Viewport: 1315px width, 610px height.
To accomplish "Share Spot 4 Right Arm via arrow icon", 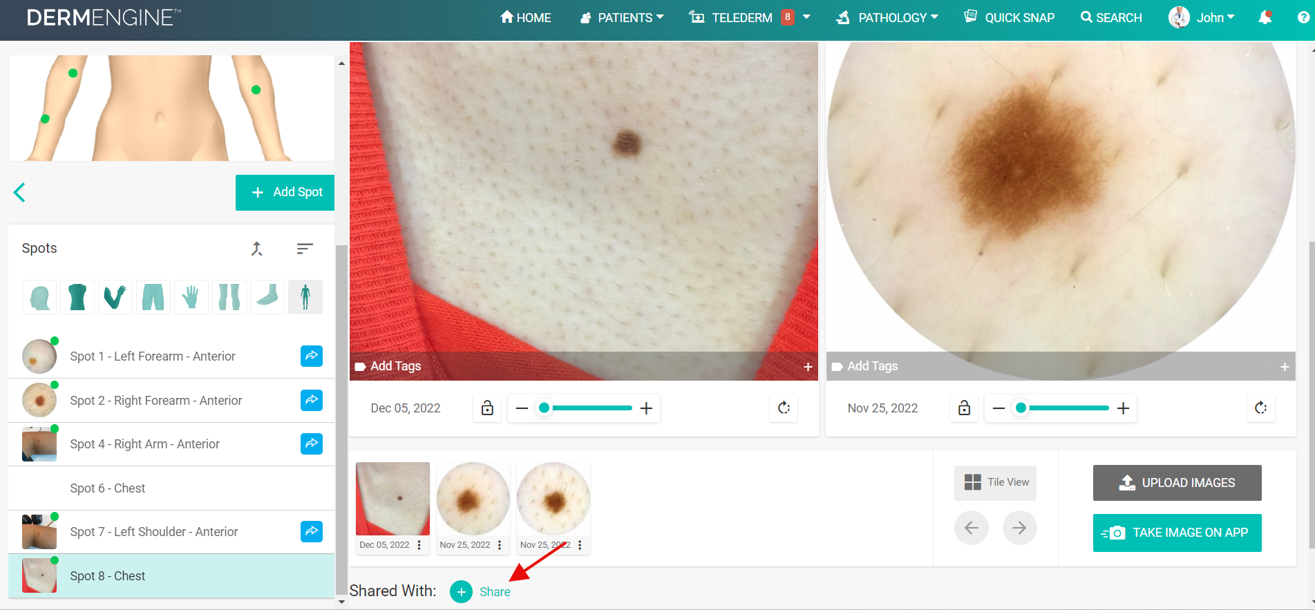I will tap(312, 444).
